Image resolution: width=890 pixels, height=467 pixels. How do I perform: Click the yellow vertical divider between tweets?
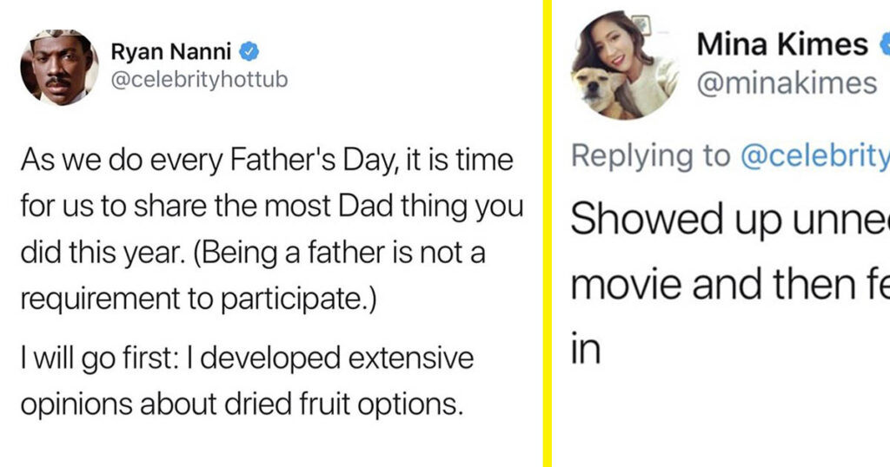548,233
